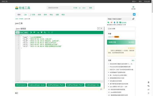
Task: Jump back to top with the up arrow
Action: pyautogui.click(x=148, y=93)
